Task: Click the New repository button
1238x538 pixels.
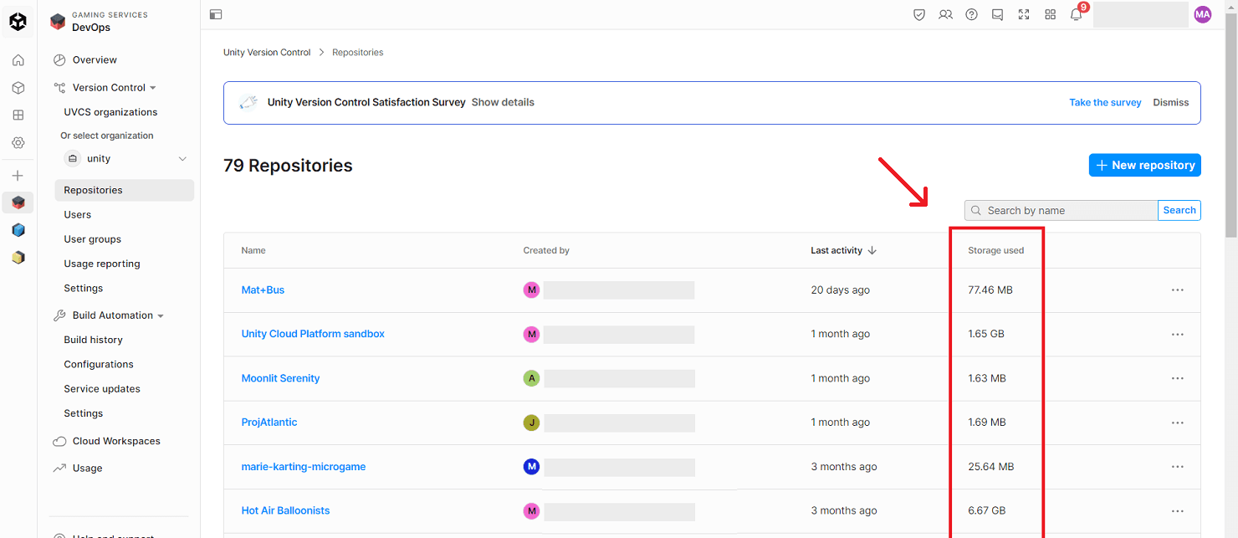Action: coord(1144,166)
